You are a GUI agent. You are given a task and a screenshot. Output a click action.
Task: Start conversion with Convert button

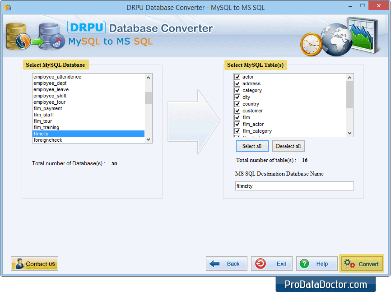(x=362, y=264)
